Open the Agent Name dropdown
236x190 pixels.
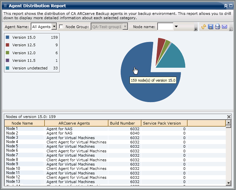(54, 27)
